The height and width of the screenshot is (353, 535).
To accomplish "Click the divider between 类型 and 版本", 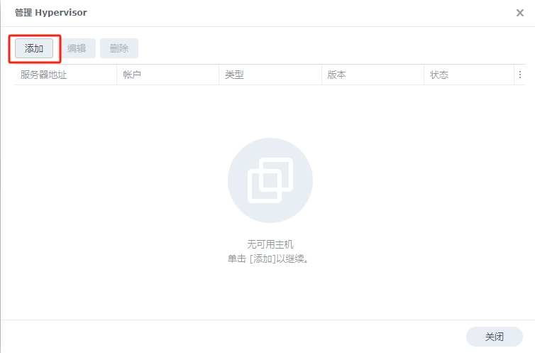I will [x=321, y=75].
